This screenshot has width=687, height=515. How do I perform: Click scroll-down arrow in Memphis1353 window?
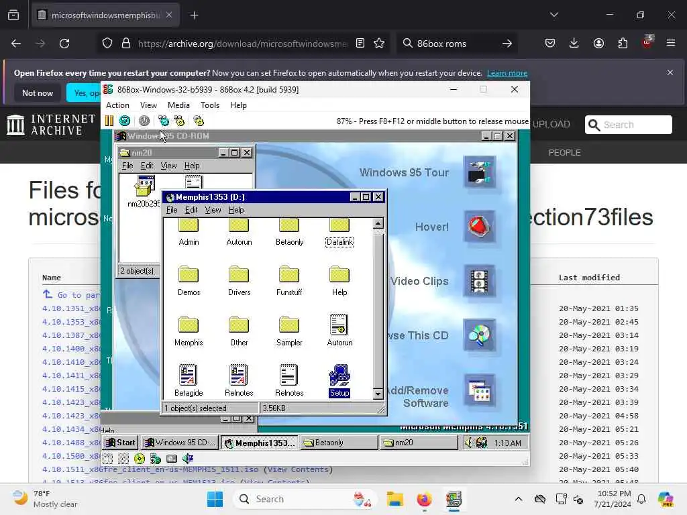point(378,394)
